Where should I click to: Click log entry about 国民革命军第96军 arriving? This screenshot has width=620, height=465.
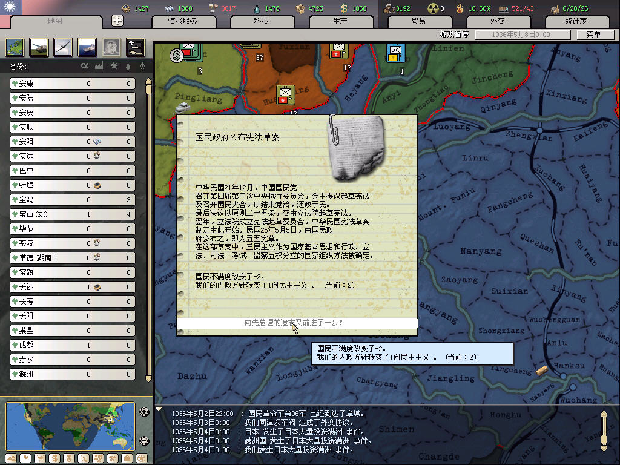[x=268, y=414]
